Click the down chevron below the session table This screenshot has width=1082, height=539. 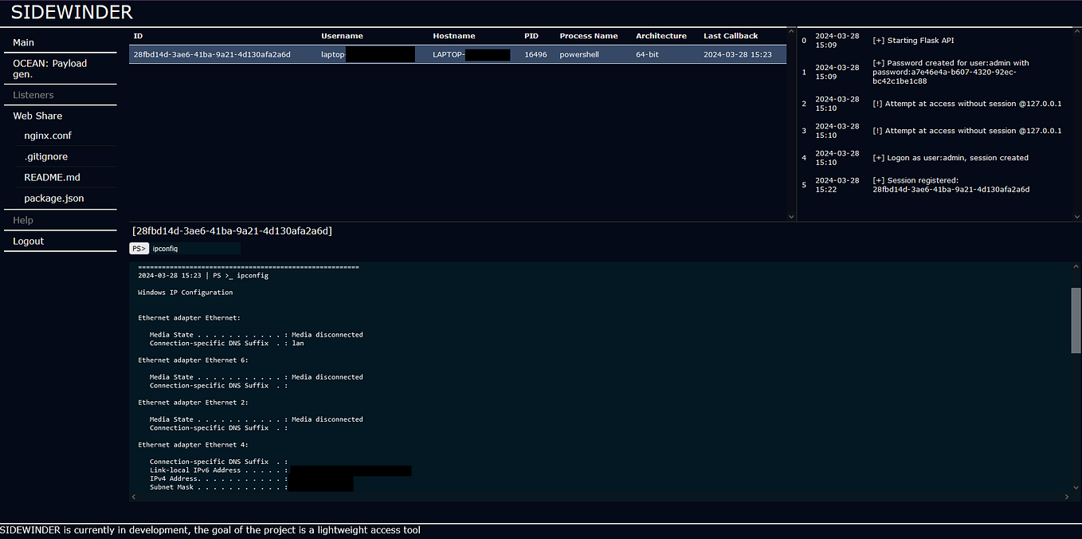coord(791,216)
